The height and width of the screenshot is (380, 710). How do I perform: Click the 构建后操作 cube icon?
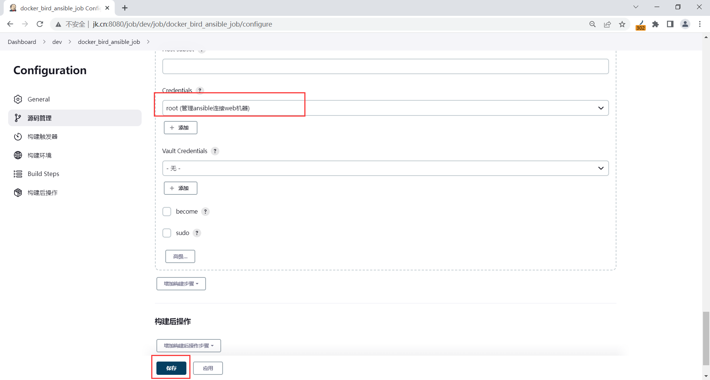18,193
